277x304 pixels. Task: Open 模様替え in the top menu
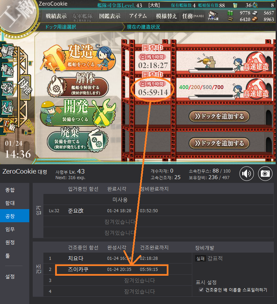point(167,16)
